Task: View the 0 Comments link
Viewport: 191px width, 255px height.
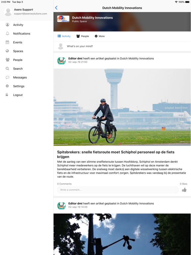Action: (x=64, y=184)
